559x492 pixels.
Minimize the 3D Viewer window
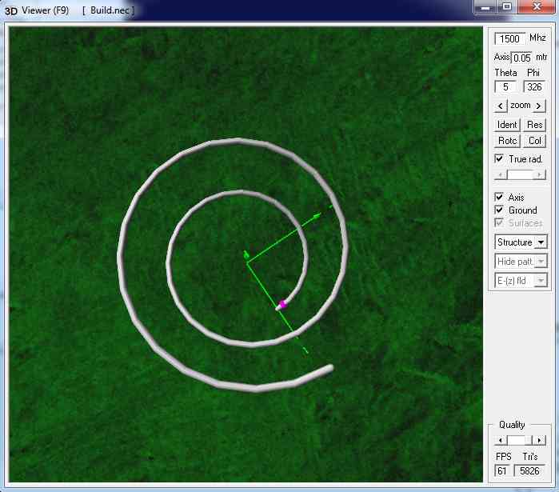coord(485,7)
